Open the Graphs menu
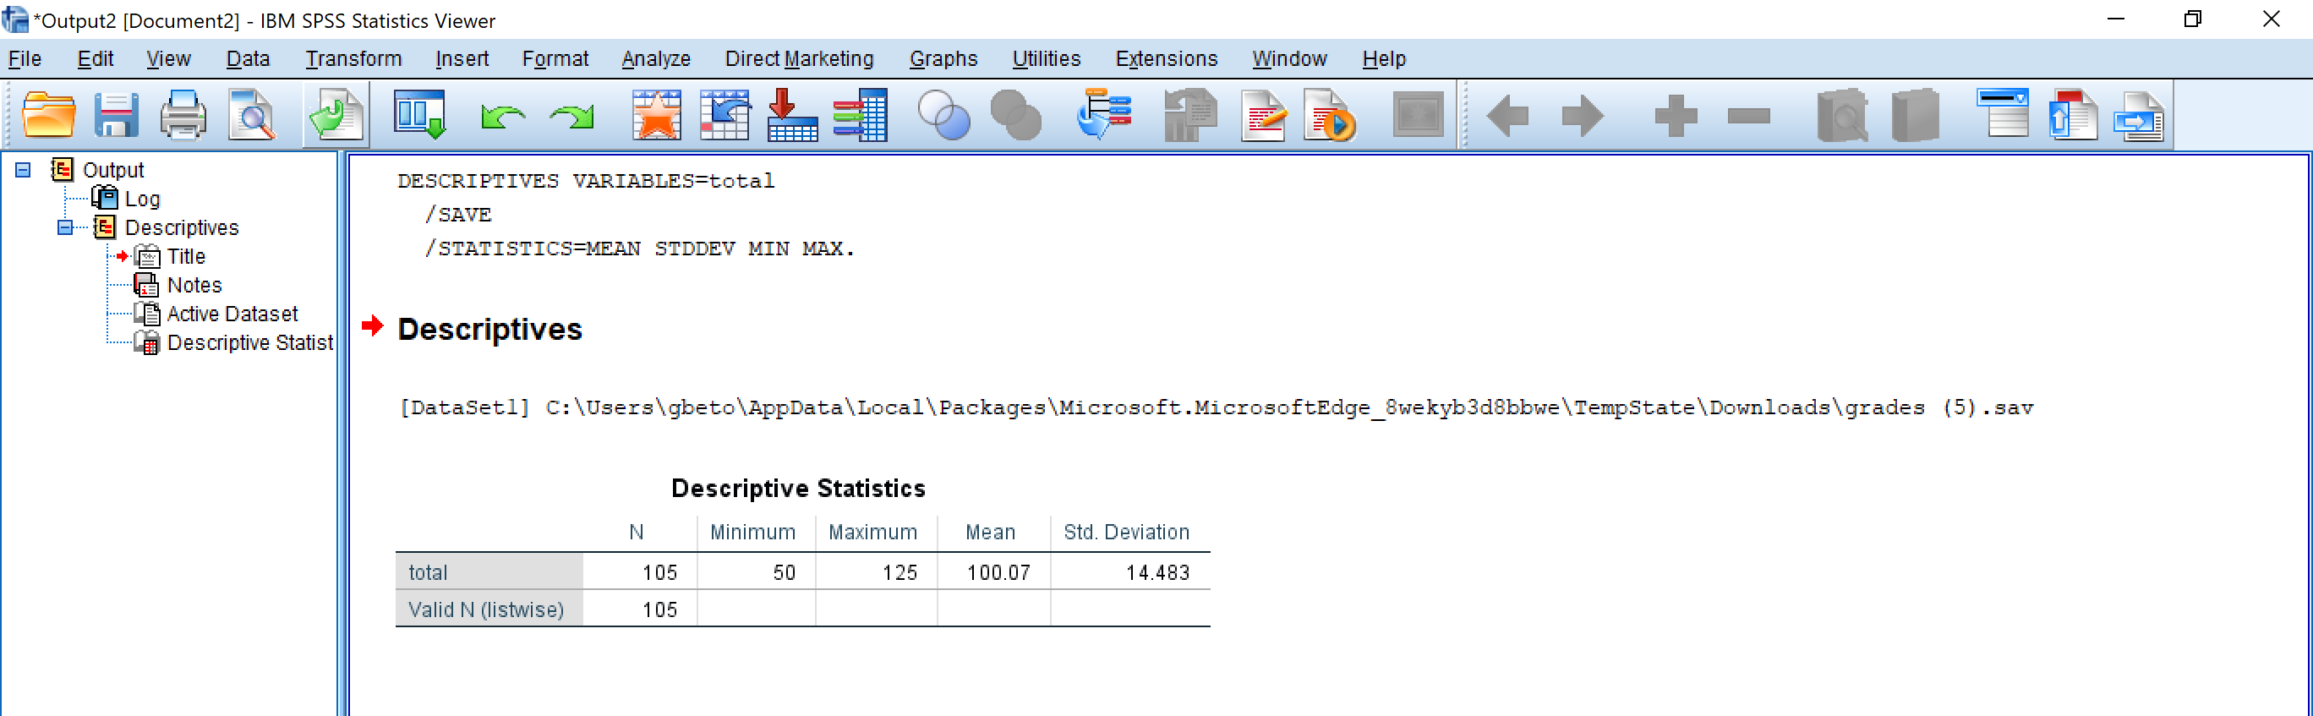 pyautogui.click(x=943, y=58)
